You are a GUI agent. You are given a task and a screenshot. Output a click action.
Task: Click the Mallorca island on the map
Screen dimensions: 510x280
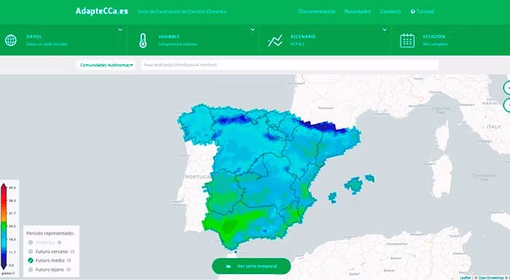click(353, 185)
